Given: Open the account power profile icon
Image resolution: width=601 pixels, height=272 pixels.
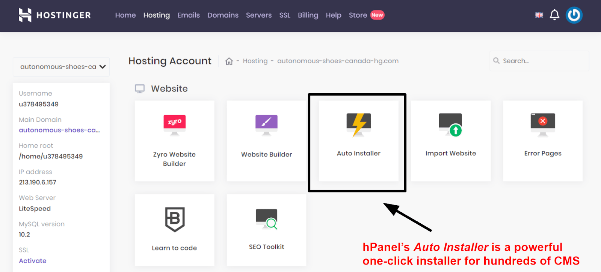Looking at the screenshot, I should point(574,15).
